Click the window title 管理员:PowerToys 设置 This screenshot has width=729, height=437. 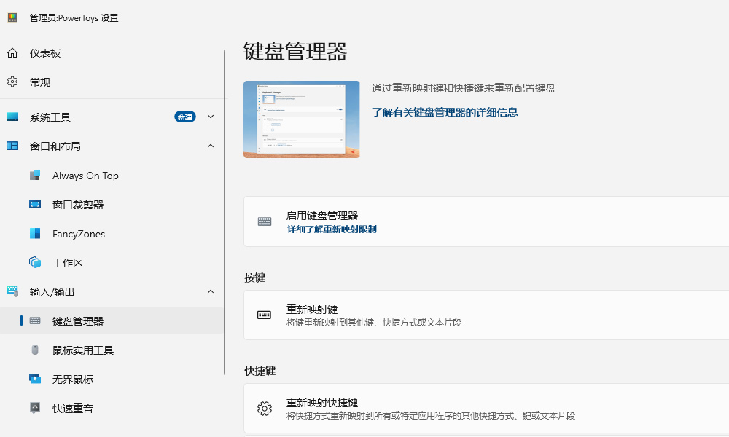tap(74, 17)
